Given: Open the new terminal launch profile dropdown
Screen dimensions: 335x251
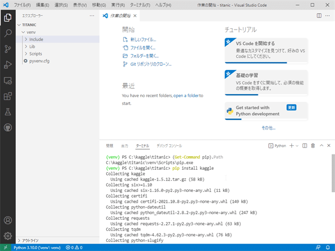Looking at the screenshot, I should click(297, 146).
